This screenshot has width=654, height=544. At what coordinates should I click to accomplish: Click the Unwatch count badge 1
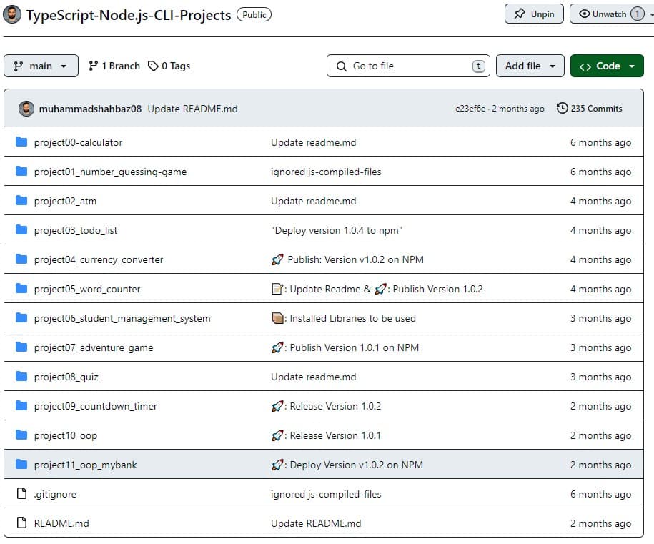637,14
